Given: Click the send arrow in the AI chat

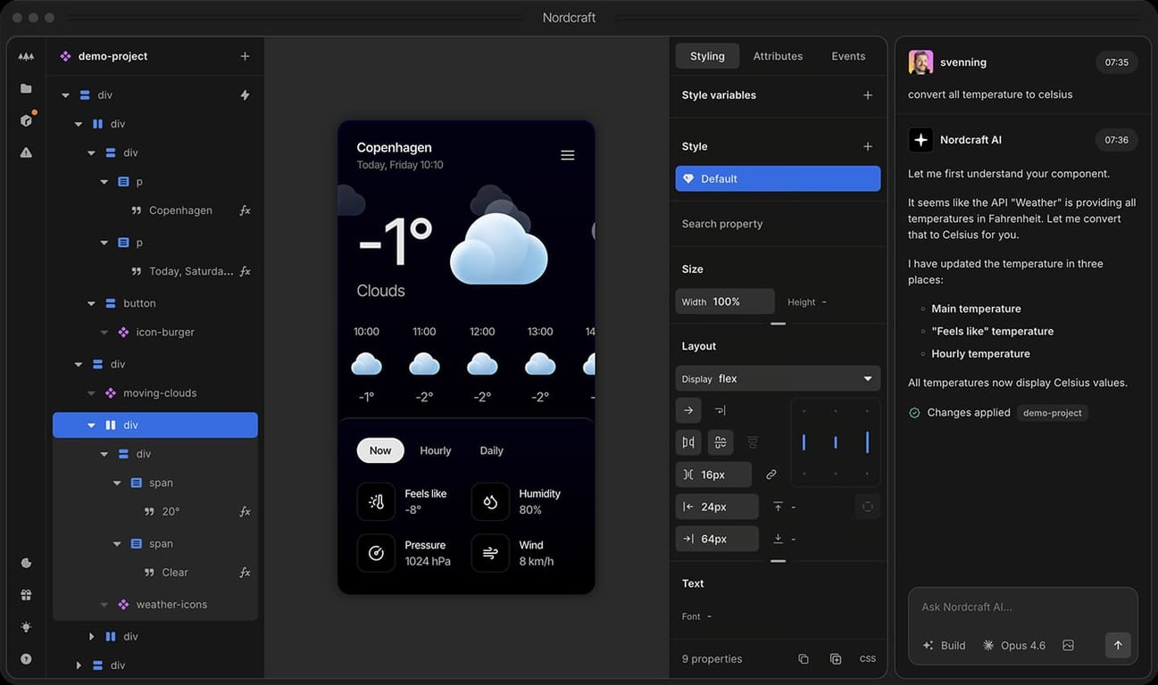Looking at the screenshot, I should tap(1118, 645).
